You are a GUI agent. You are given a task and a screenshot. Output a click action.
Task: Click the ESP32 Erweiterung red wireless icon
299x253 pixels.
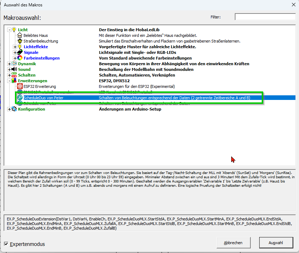point(20,86)
